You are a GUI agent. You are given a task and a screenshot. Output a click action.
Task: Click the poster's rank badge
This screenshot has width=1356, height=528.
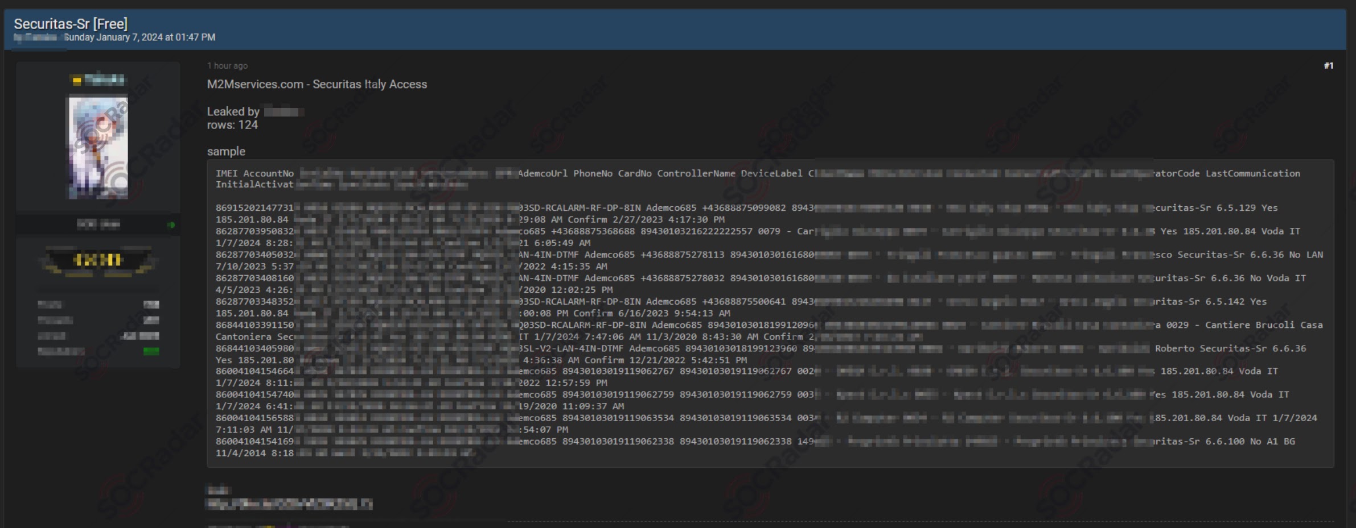point(98,260)
